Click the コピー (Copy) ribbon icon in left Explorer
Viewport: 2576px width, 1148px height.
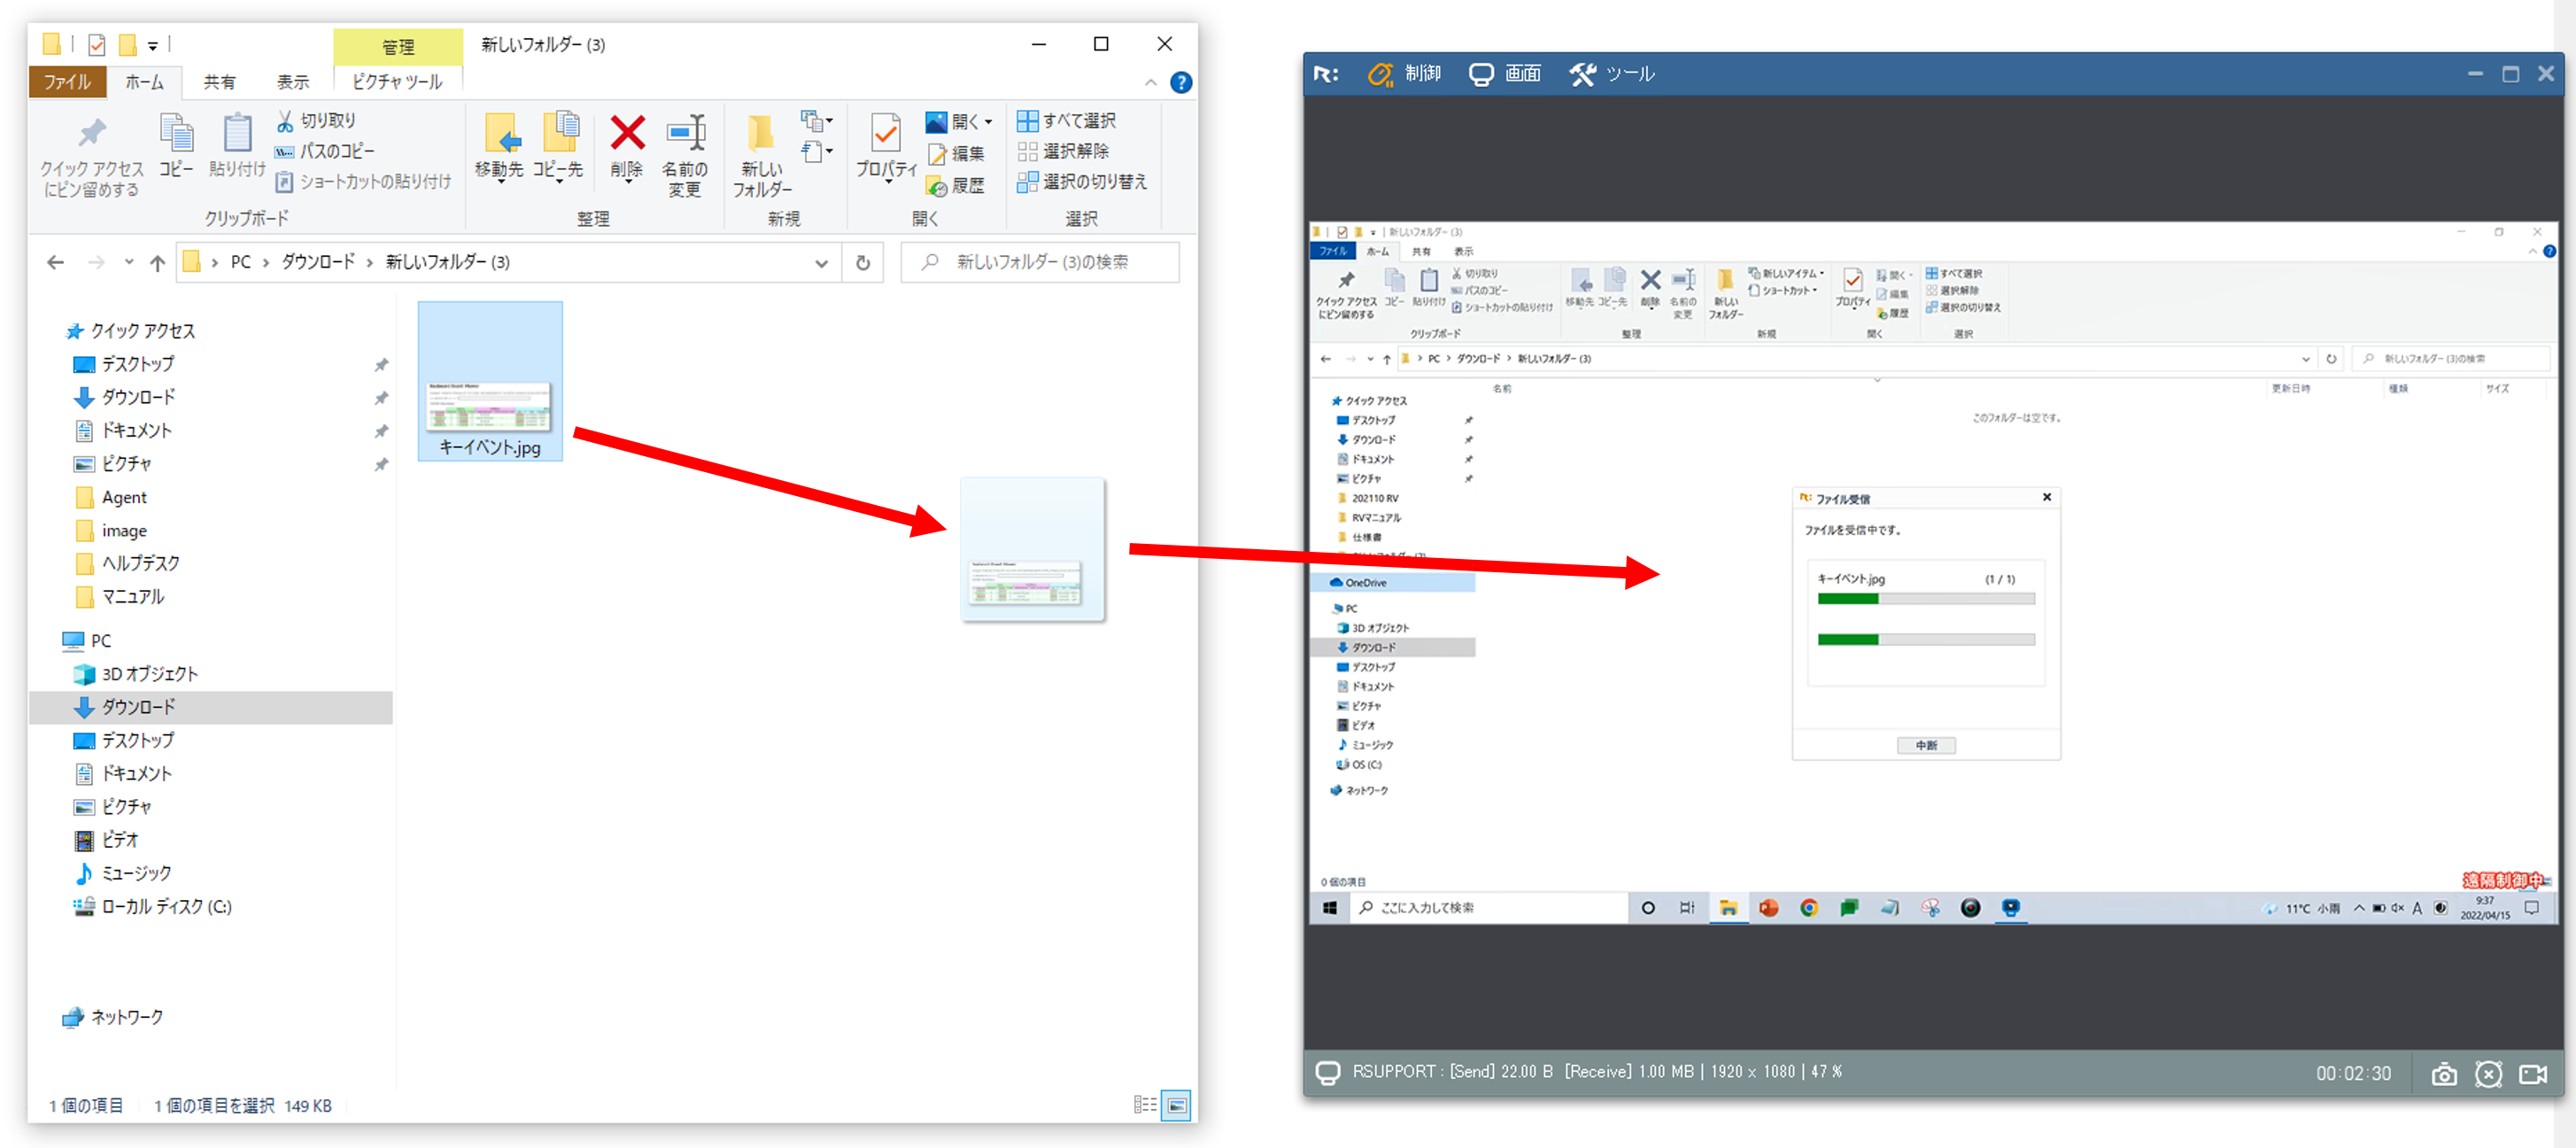[x=176, y=134]
